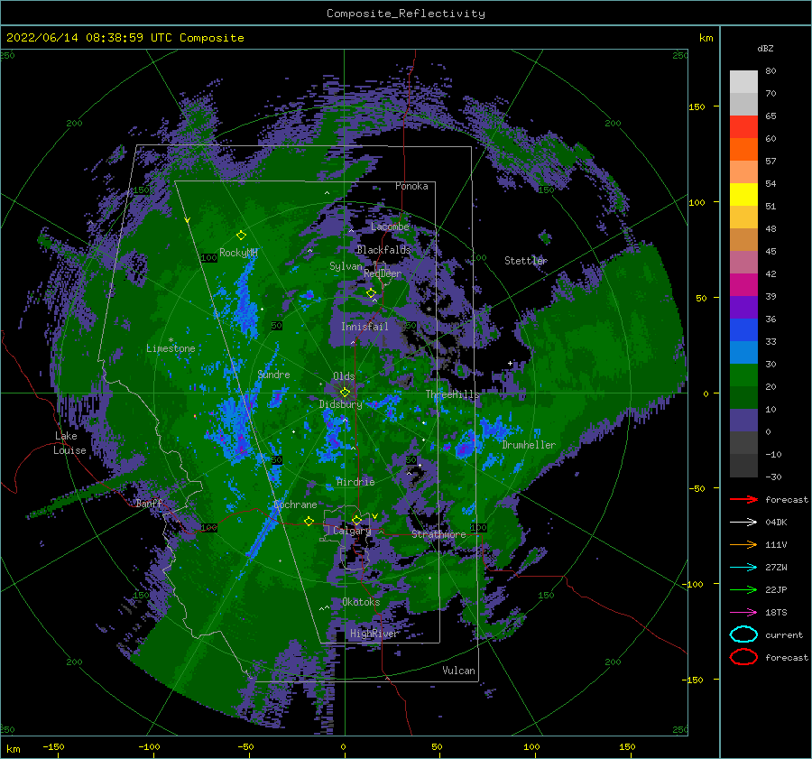Click the dBZ legend heading
Screen dimensions: 812x759
(765, 48)
